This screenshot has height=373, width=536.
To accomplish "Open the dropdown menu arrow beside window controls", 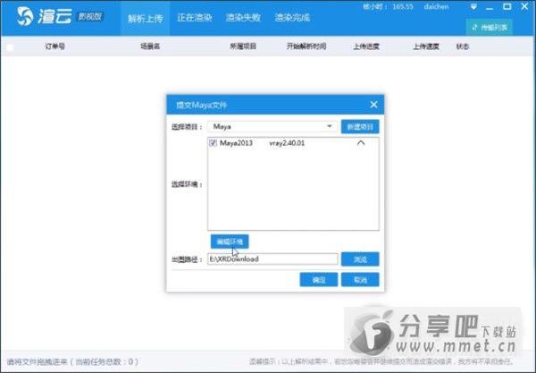I will (473, 7).
